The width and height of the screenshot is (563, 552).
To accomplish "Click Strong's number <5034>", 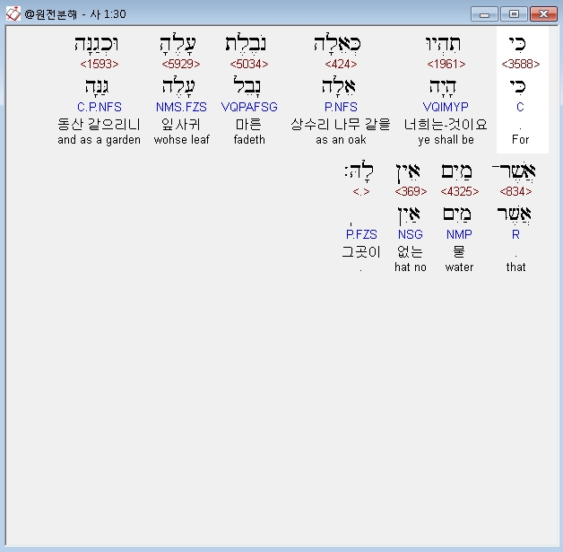I will point(249,64).
